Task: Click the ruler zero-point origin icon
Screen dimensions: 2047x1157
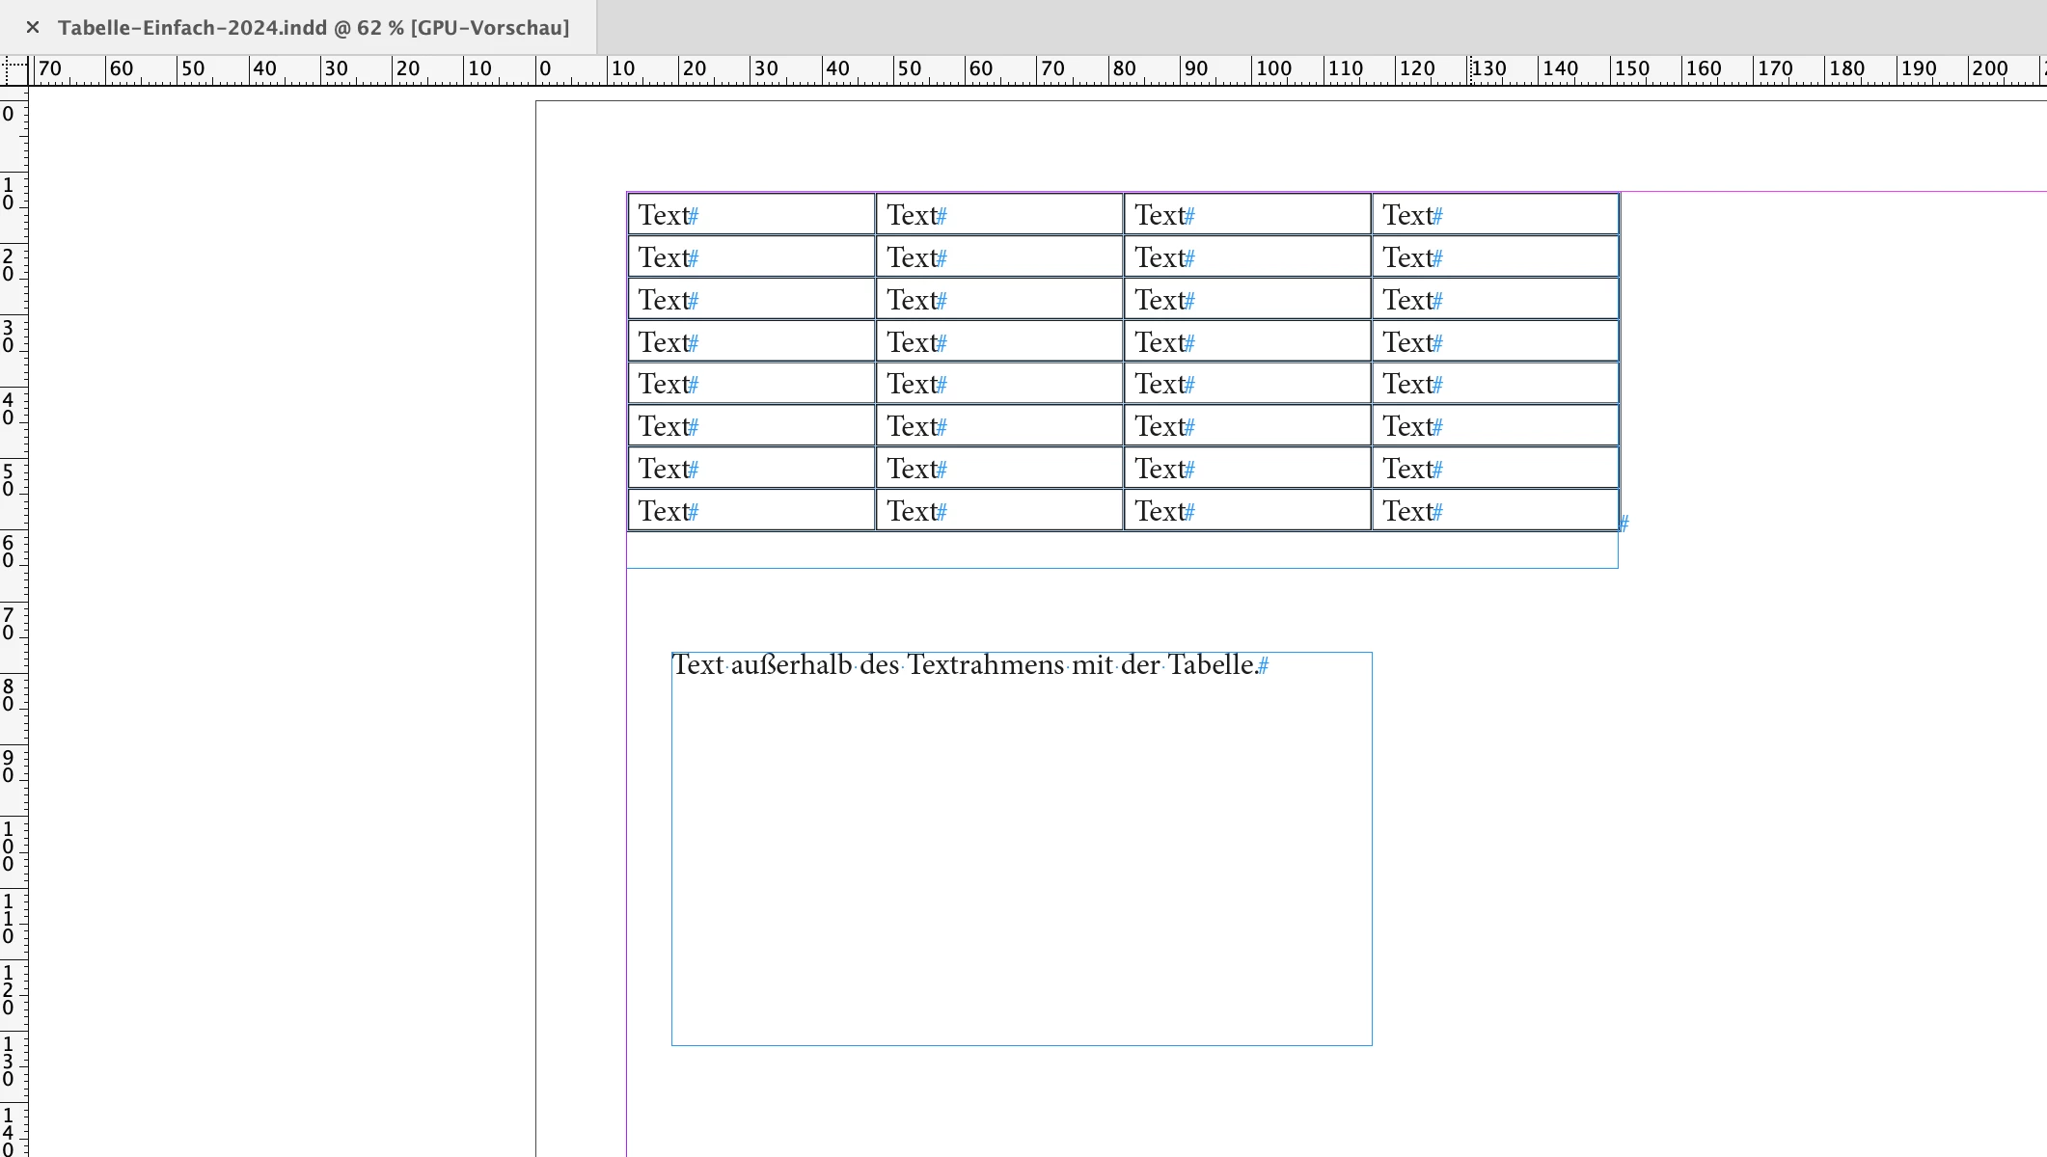Action: [14, 70]
